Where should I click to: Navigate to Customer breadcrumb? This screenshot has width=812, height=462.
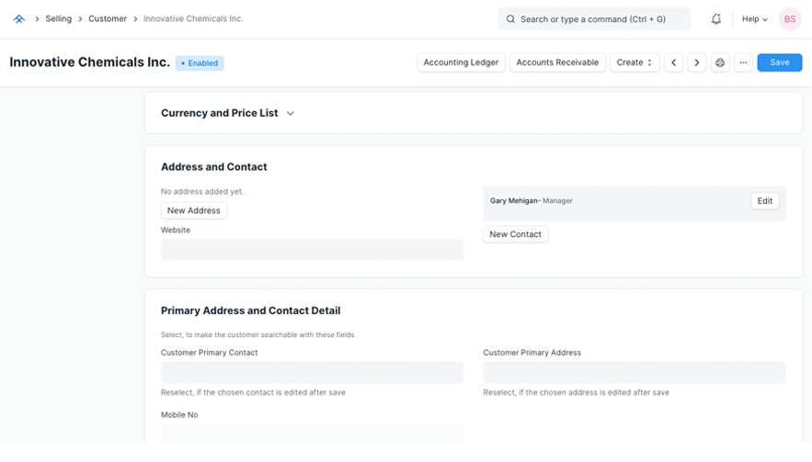click(108, 18)
